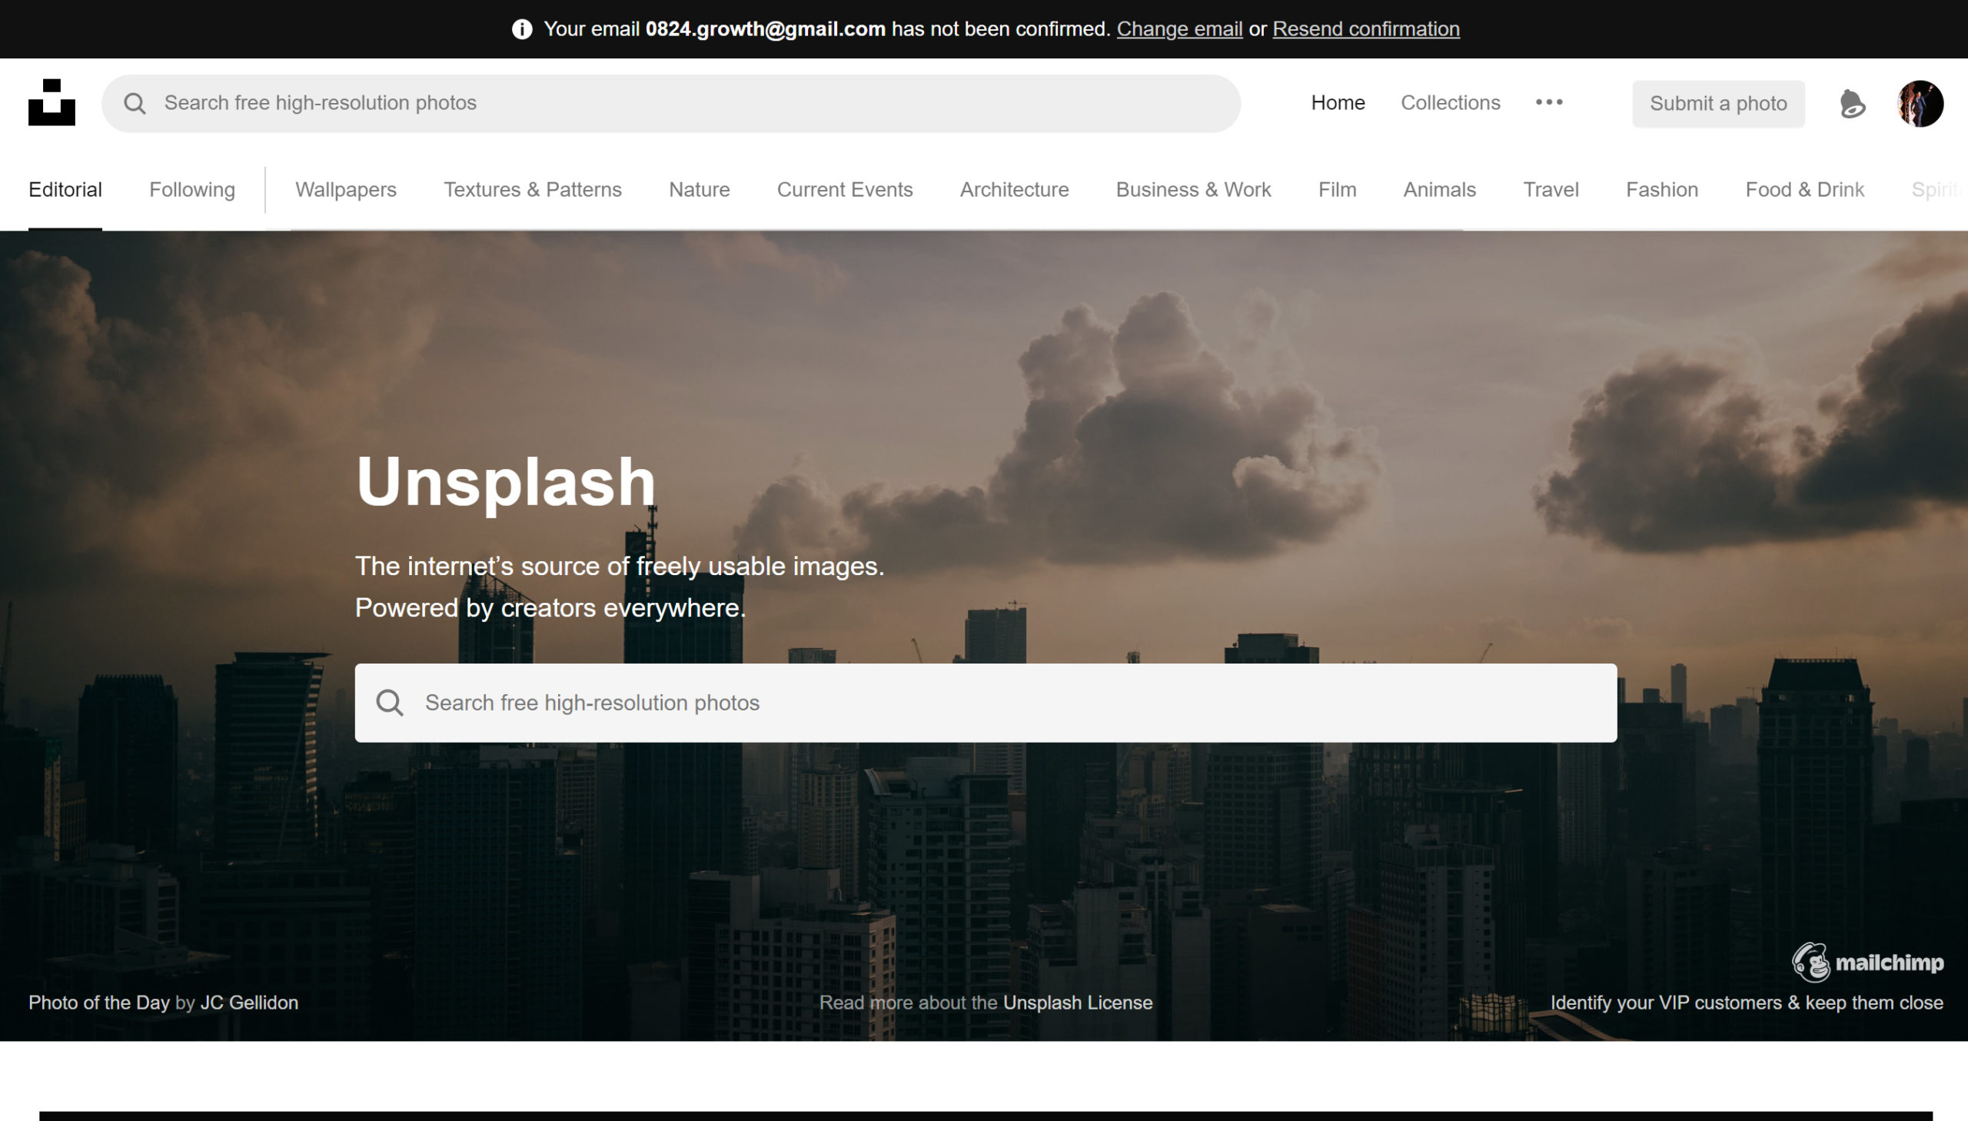The width and height of the screenshot is (1968, 1121).
Task: Click the Photo of the Day link
Action: [x=98, y=1003]
